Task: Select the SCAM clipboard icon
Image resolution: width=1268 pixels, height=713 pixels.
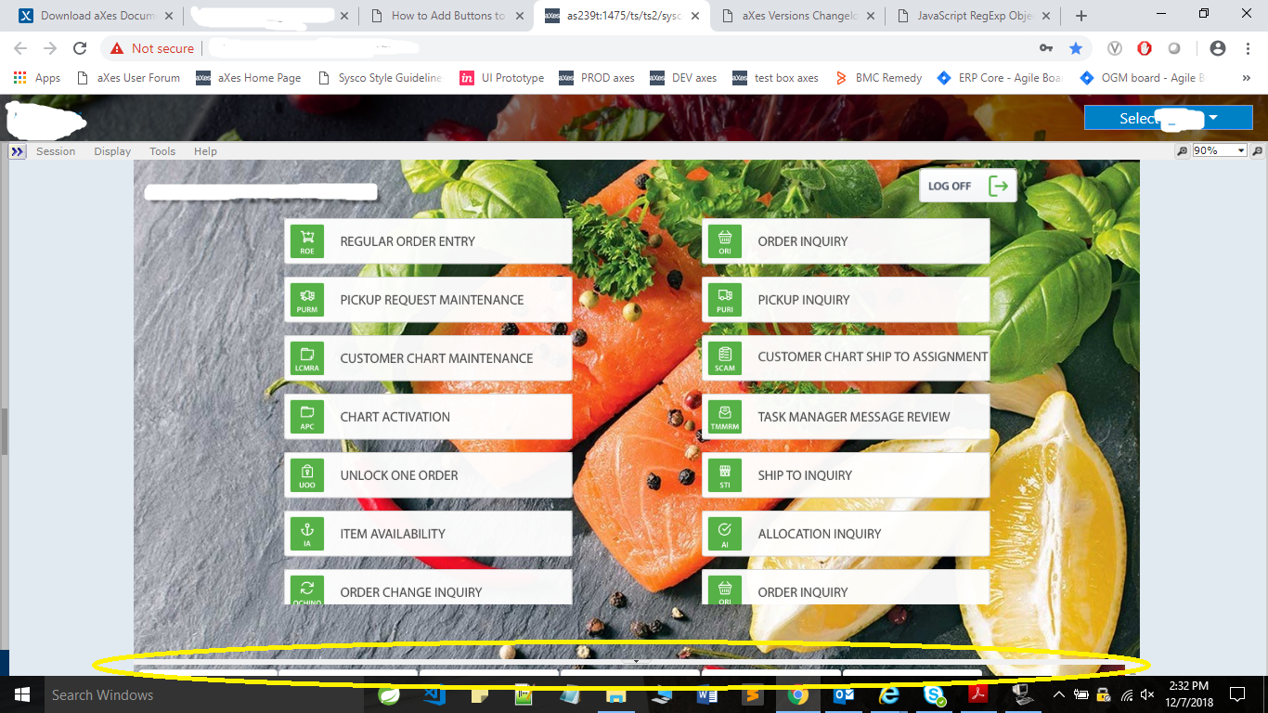Action: (x=725, y=357)
